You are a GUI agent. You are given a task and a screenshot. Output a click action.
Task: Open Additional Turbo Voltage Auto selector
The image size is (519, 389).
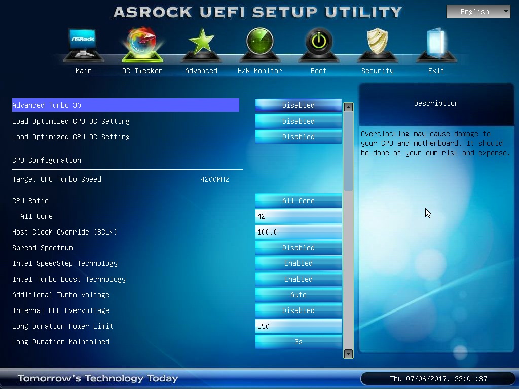pyautogui.click(x=298, y=295)
